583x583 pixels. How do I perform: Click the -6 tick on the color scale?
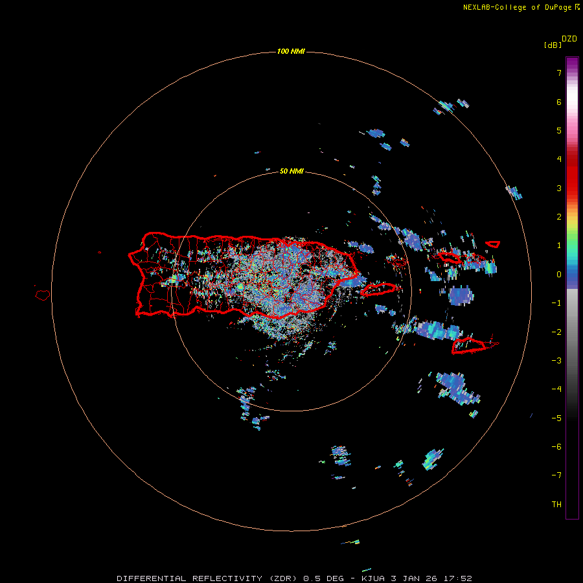tap(556, 447)
